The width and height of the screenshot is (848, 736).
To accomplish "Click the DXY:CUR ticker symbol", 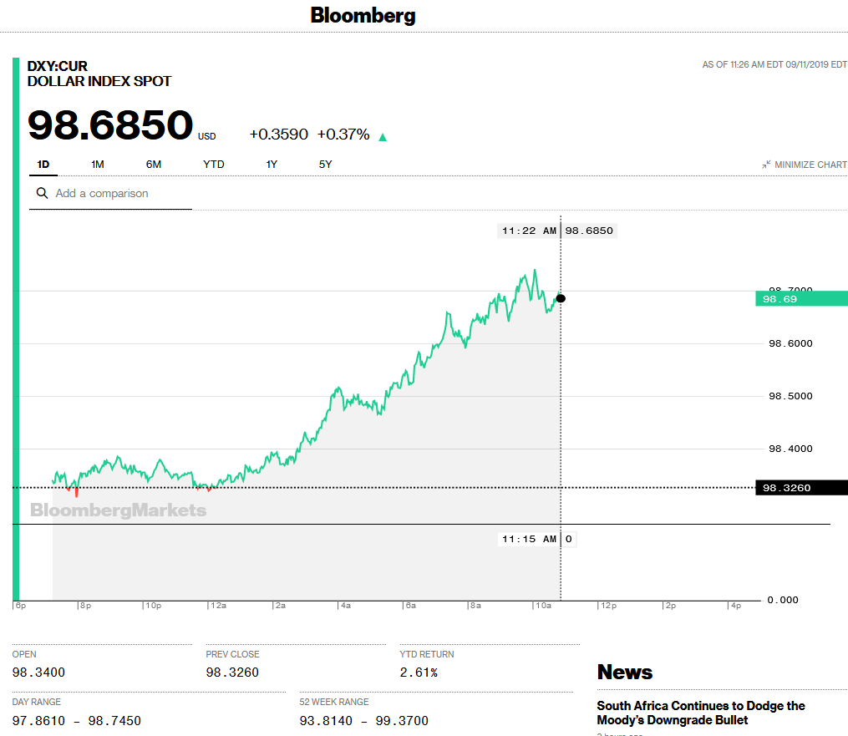I will [58, 66].
